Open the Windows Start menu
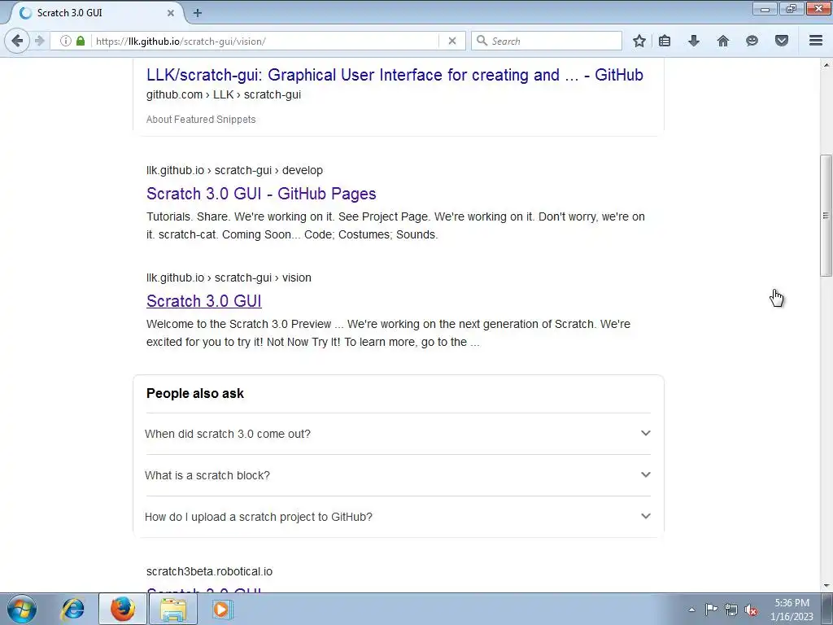Image resolution: width=833 pixels, height=625 pixels. [21, 609]
